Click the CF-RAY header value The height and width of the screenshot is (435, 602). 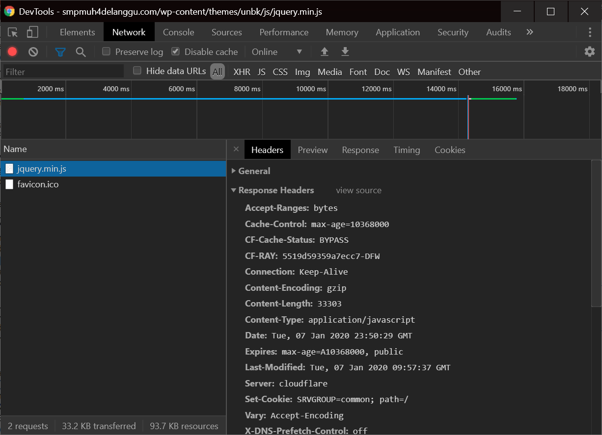331,256
